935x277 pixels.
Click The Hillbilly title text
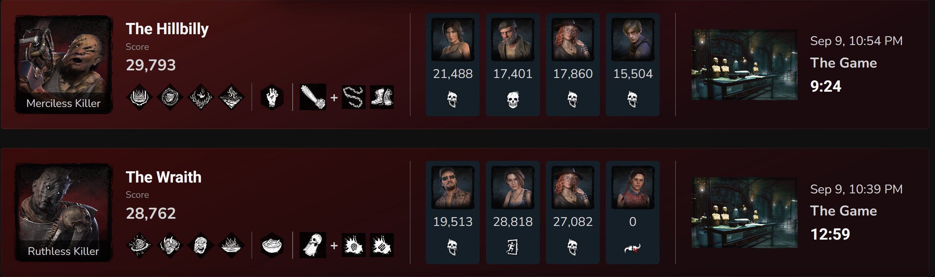coord(167,29)
